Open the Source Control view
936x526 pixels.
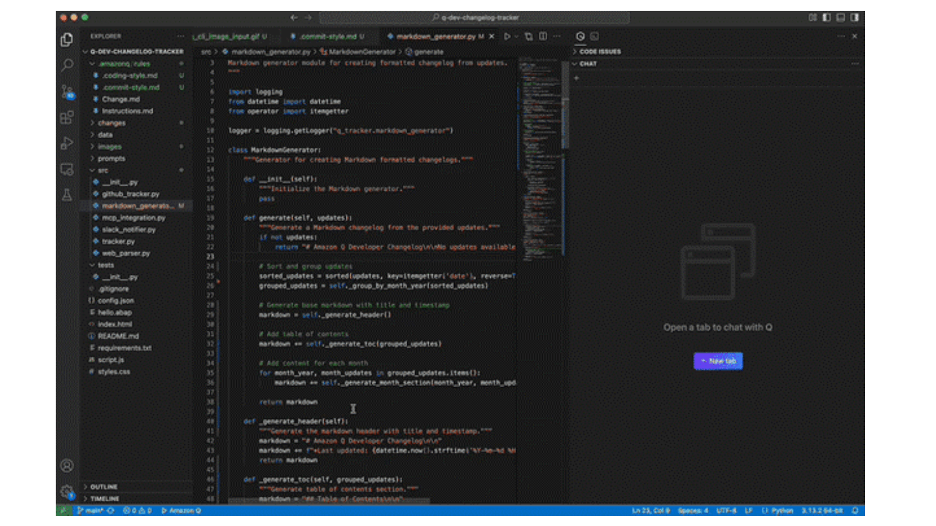66,92
